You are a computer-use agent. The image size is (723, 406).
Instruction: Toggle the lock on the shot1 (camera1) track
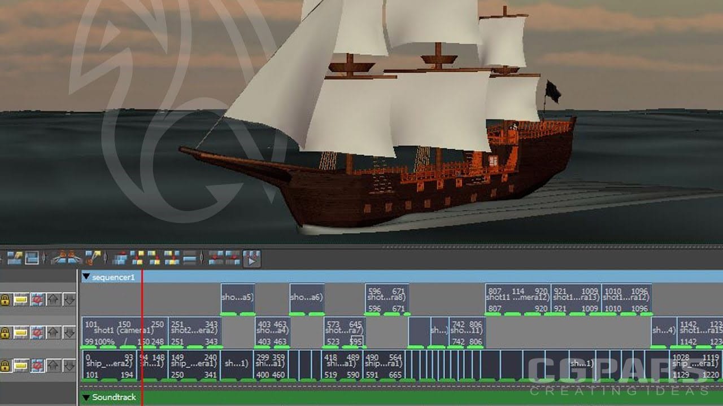coord(6,333)
